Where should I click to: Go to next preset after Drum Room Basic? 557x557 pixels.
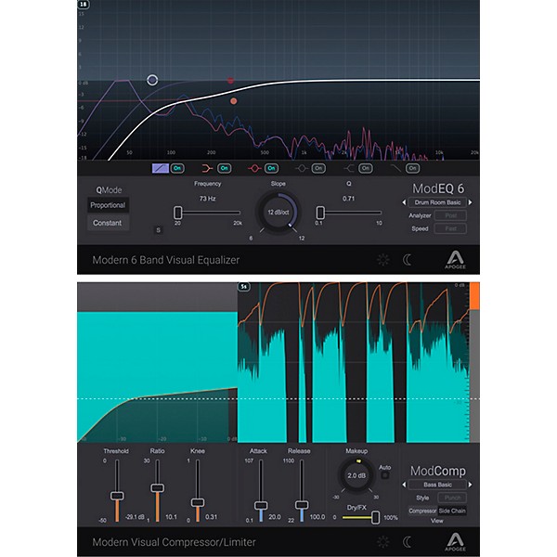(471, 201)
